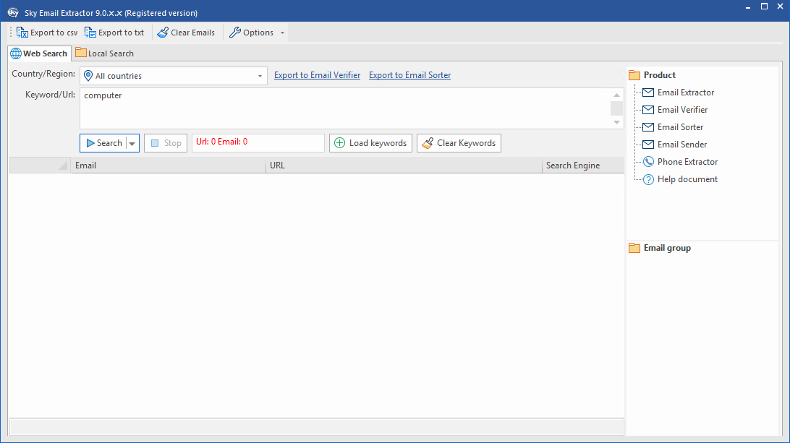Open Help document in the Product tree
790x443 pixels.
[680, 179]
